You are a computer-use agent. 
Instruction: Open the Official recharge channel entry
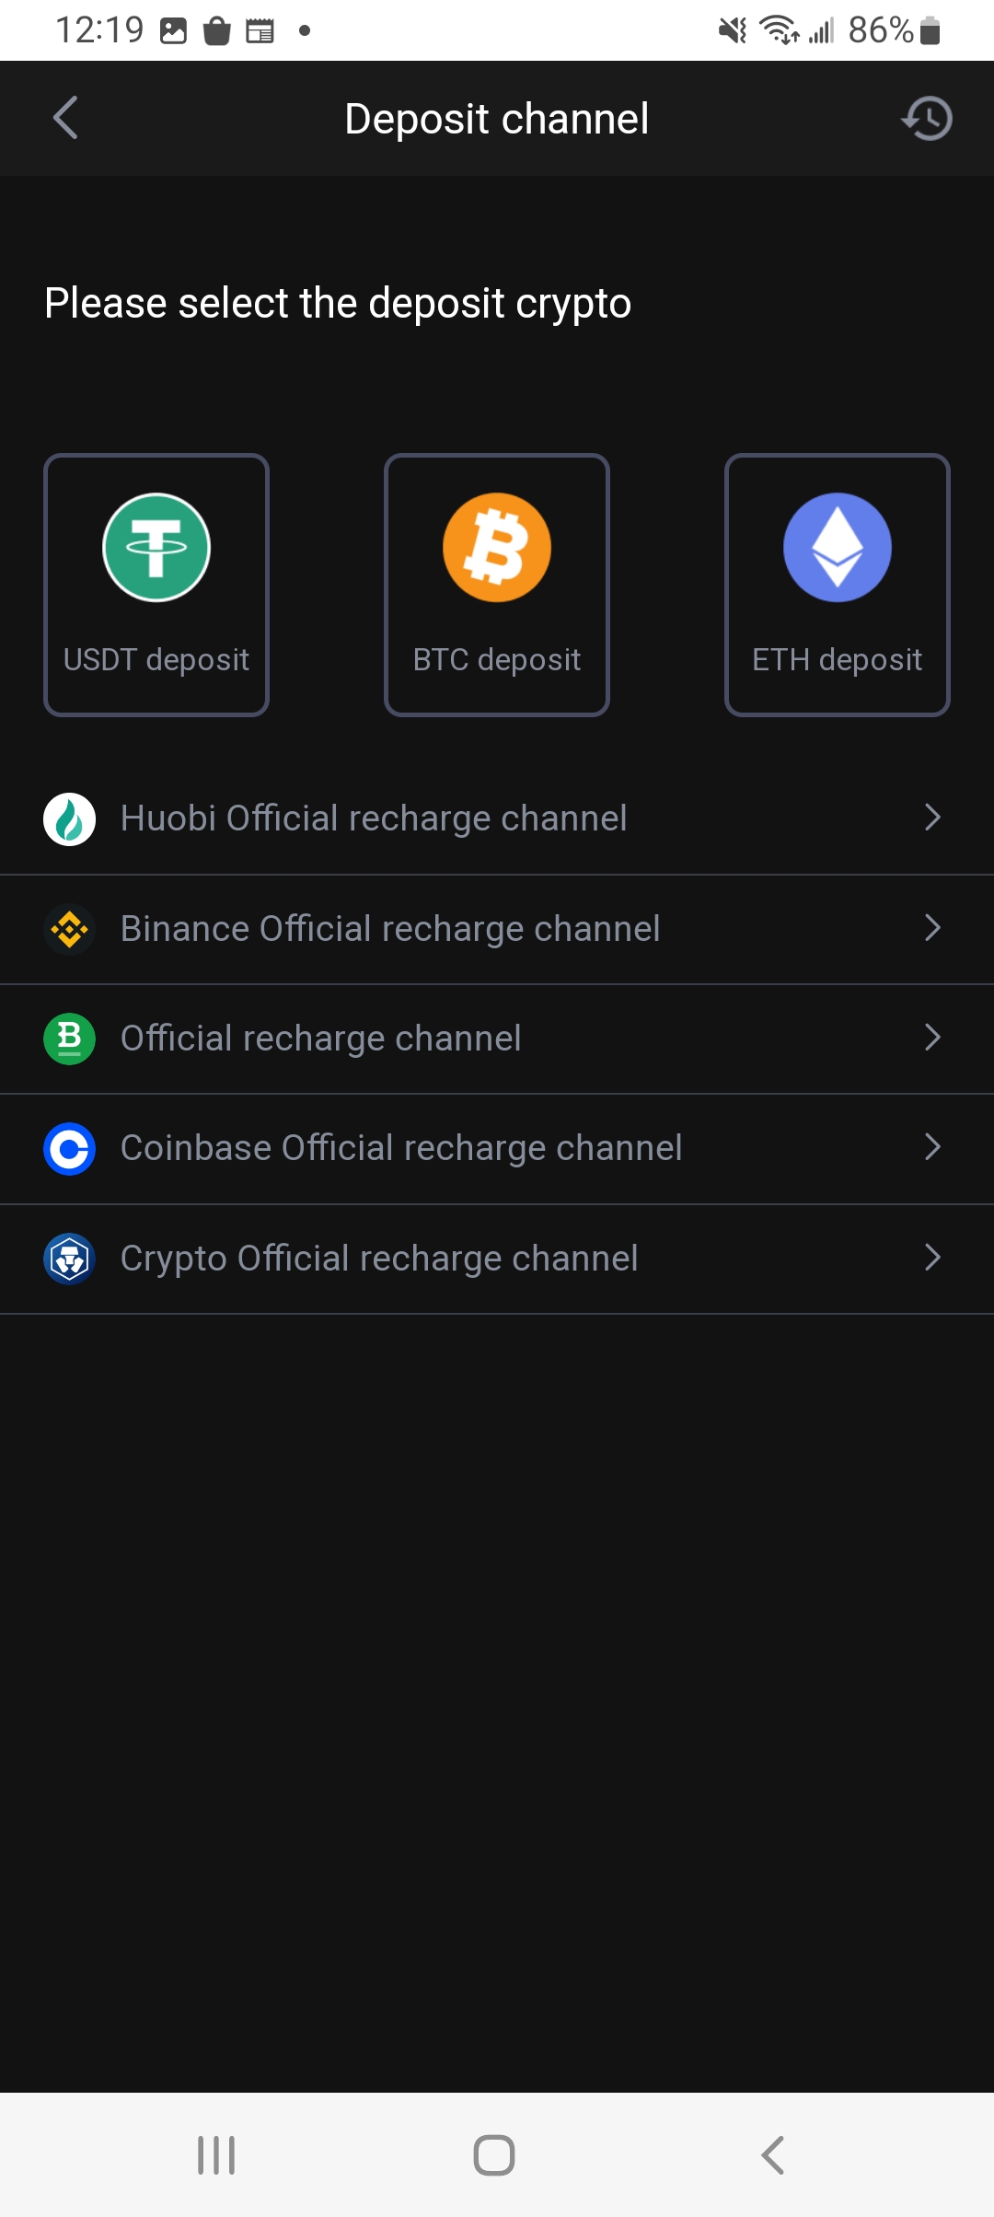click(x=321, y=1039)
